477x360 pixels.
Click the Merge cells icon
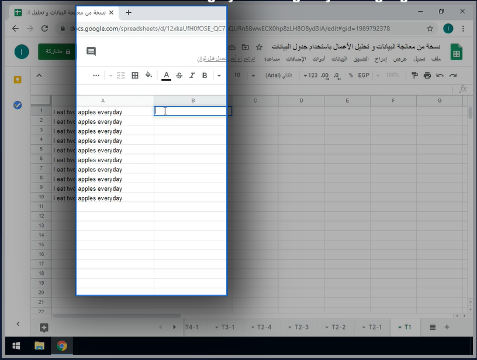[121, 75]
